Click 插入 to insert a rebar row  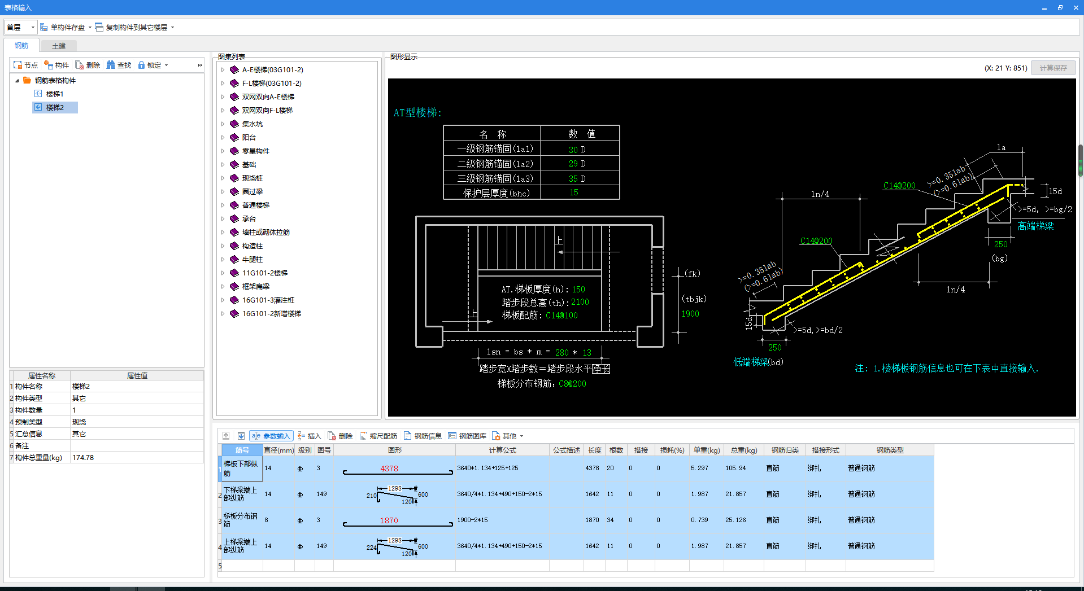(x=309, y=436)
